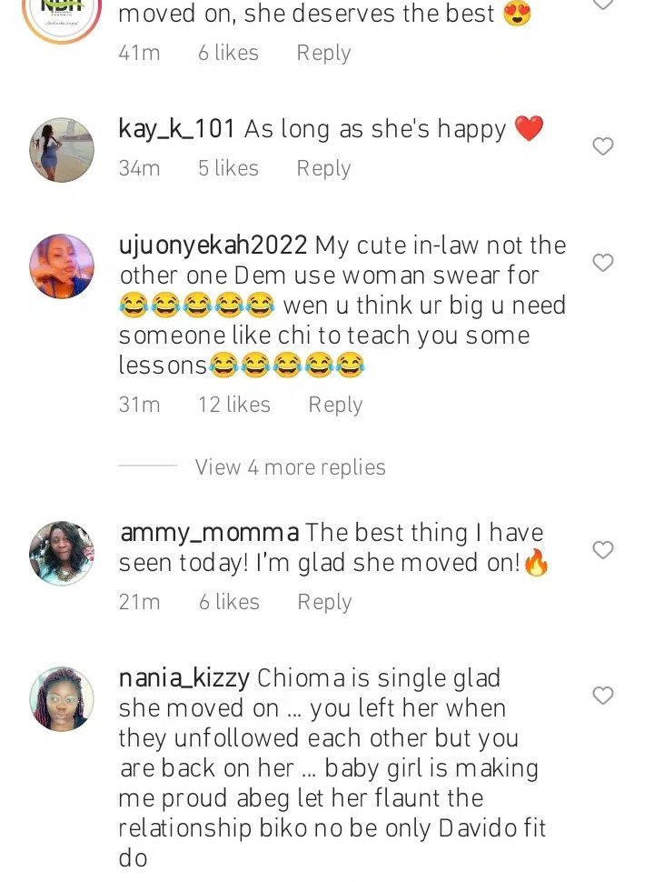Reply to ammy_momma's comment
654x882 pixels.
324,602
